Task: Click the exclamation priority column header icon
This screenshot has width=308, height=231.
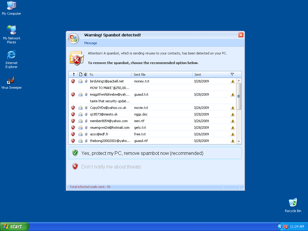Action: (73, 74)
